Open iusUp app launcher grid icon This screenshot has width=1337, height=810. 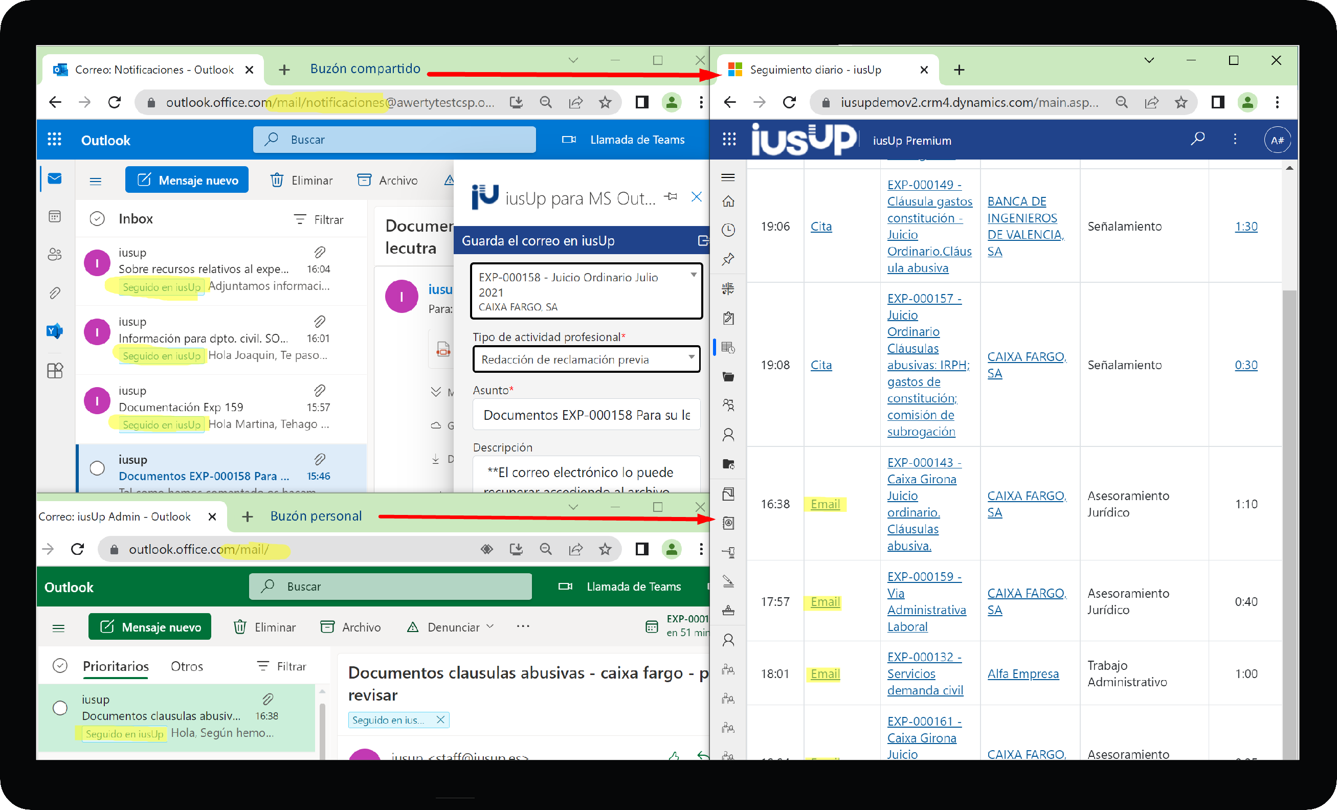coord(729,140)
